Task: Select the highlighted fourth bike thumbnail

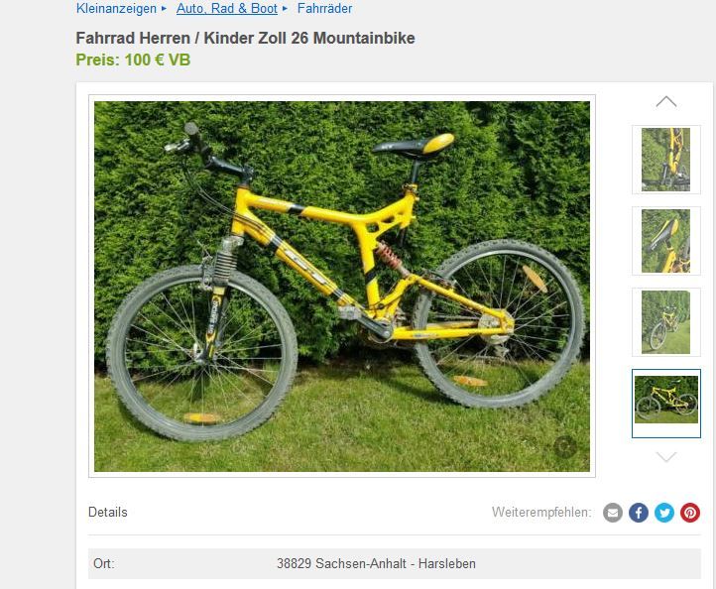Action: 665,404
